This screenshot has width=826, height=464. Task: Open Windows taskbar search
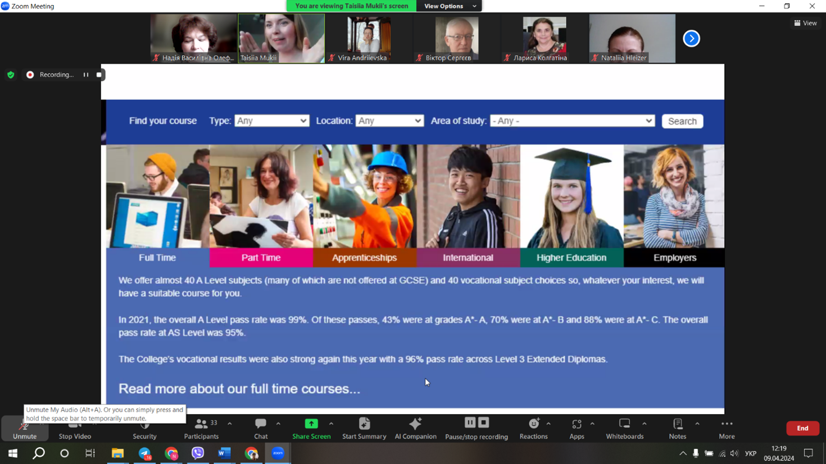[x=38, y=453]
